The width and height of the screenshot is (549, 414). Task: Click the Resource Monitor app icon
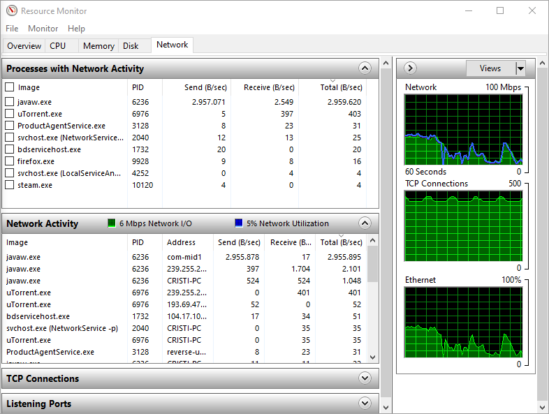point(12,10)
